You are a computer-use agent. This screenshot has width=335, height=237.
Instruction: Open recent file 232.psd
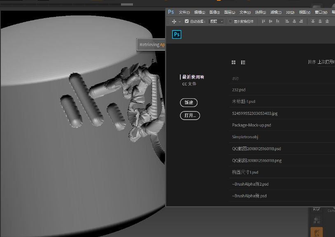(x=282, y=90)
